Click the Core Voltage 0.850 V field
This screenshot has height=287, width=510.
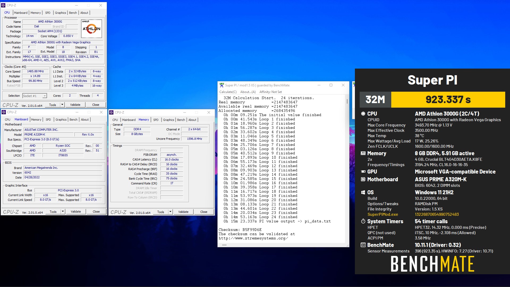coord(68,36)
